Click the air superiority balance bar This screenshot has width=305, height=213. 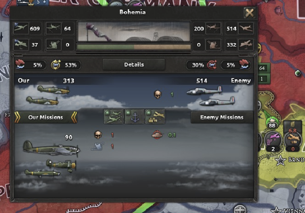(134, 46)
